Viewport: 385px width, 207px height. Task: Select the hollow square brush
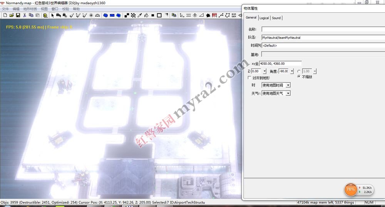pyautogui.click(x=159, y=15)
